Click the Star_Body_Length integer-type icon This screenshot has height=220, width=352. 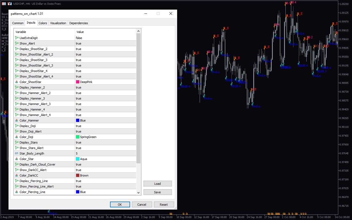coord(17,153)
